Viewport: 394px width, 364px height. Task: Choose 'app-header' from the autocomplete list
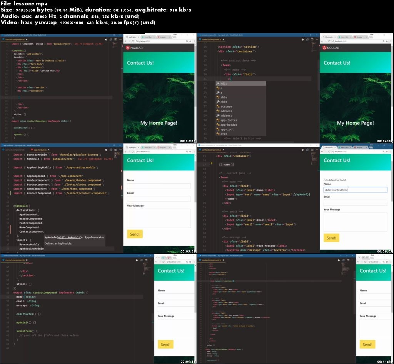coord(240,125)
